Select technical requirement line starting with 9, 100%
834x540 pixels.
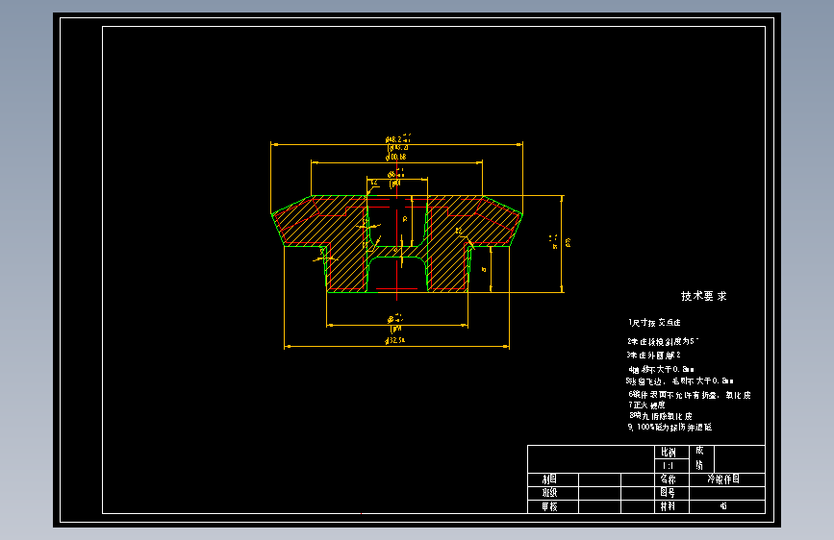coord(670,427)
